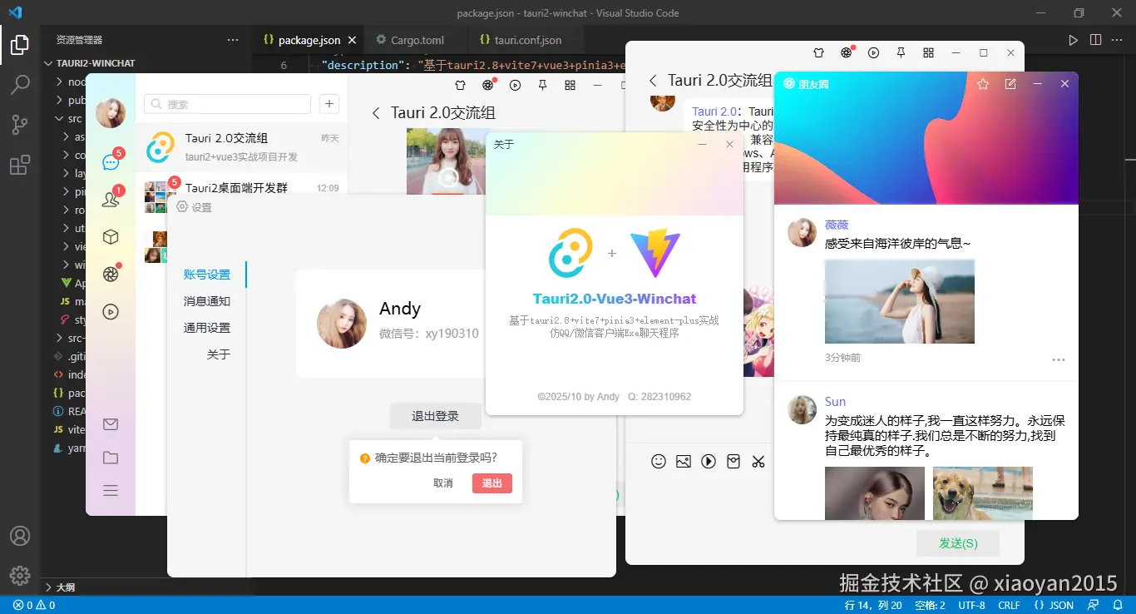Open Moments via the aperture icon with red dot

click(111, 275)
